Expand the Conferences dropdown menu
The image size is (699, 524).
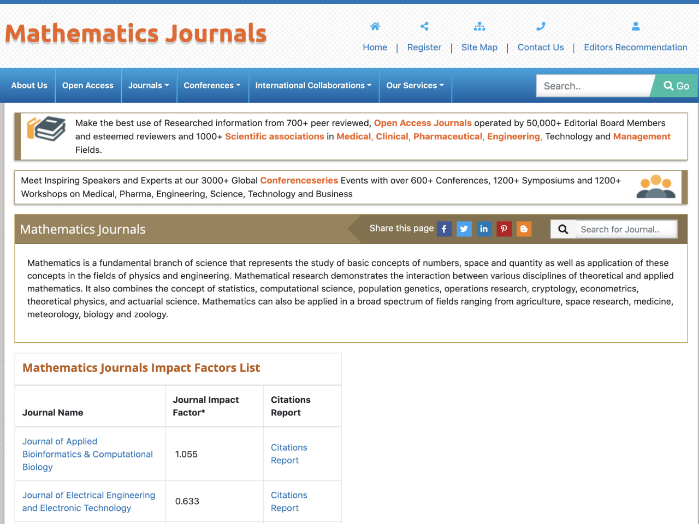pos(212,86)
